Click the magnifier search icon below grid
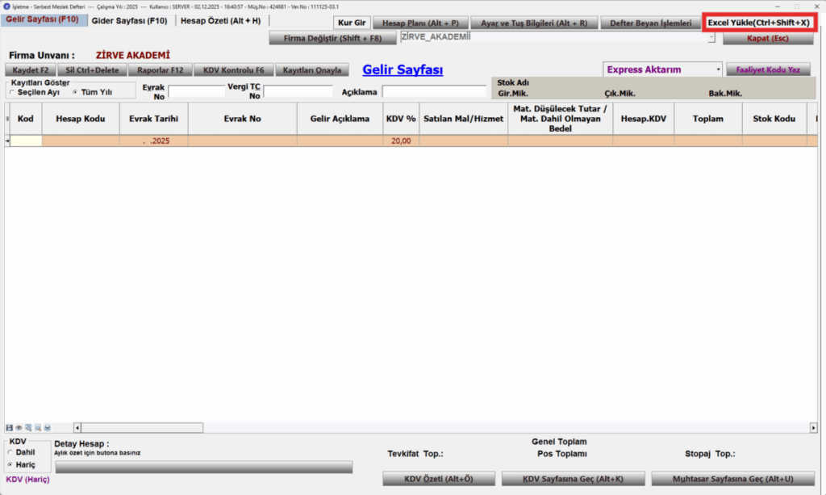This screenshot has height=495, width=826. click(37, 427)
